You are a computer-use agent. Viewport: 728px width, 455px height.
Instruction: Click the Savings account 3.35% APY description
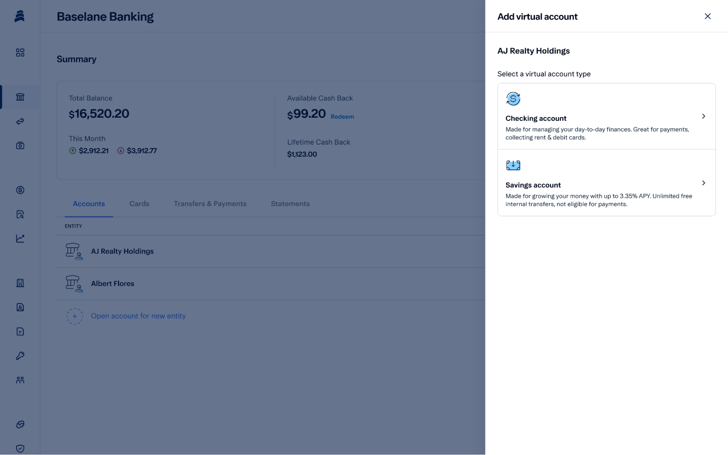tap(599, 200)
